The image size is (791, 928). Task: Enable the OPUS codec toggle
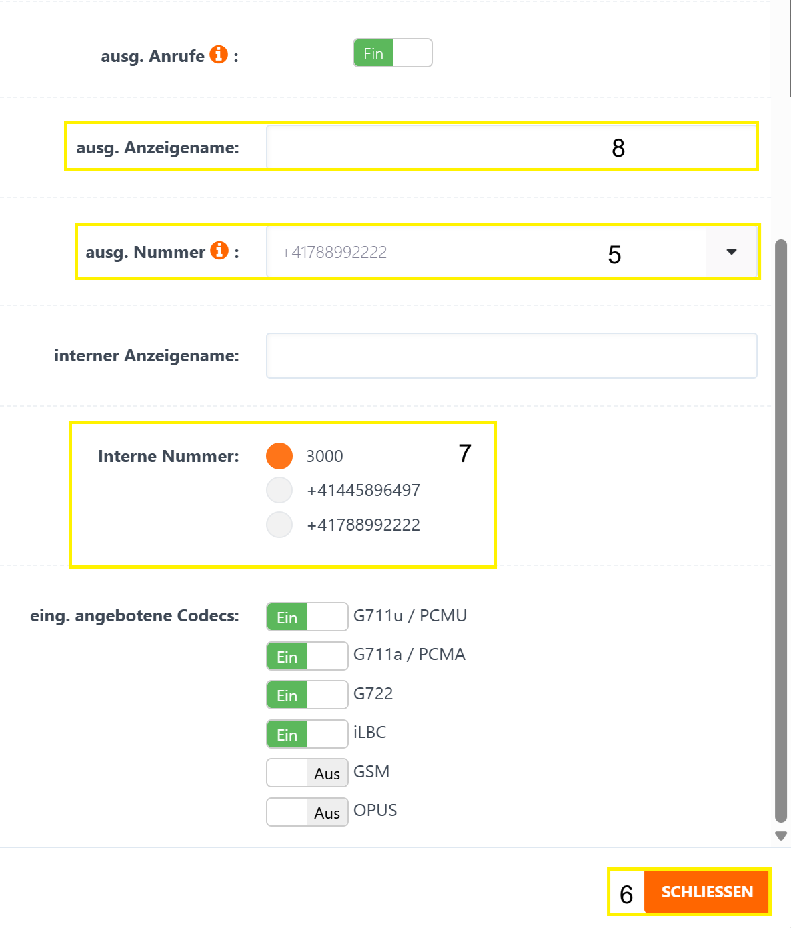point(307,812)
